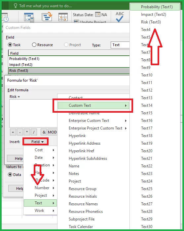Expand the Enterprise Custom Text submenu
This screenshot has height=231, width=184.
[x=93, y=121]
